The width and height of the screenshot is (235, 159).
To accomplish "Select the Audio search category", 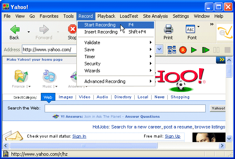I will point(102,97).
